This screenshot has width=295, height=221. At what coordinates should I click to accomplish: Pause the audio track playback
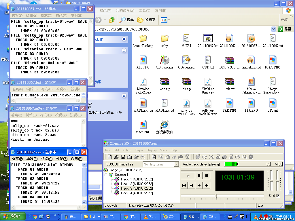[x=199, y=176]
